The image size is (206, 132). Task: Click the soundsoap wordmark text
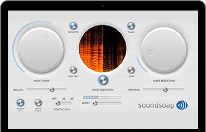pos(156,105)
